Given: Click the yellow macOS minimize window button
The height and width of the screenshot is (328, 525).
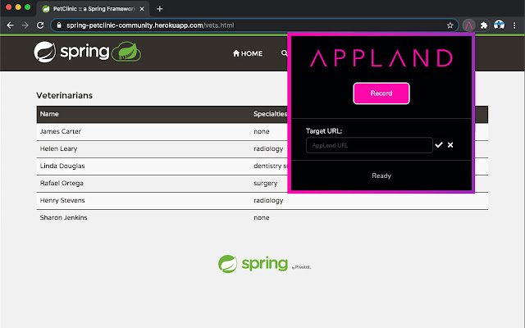Looking at the screenshot, I should (x=18, y=7).
